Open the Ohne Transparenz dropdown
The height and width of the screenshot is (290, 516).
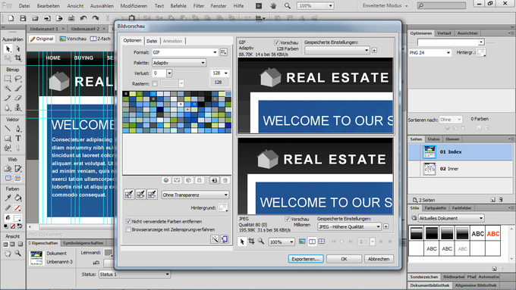pos(195,195)
